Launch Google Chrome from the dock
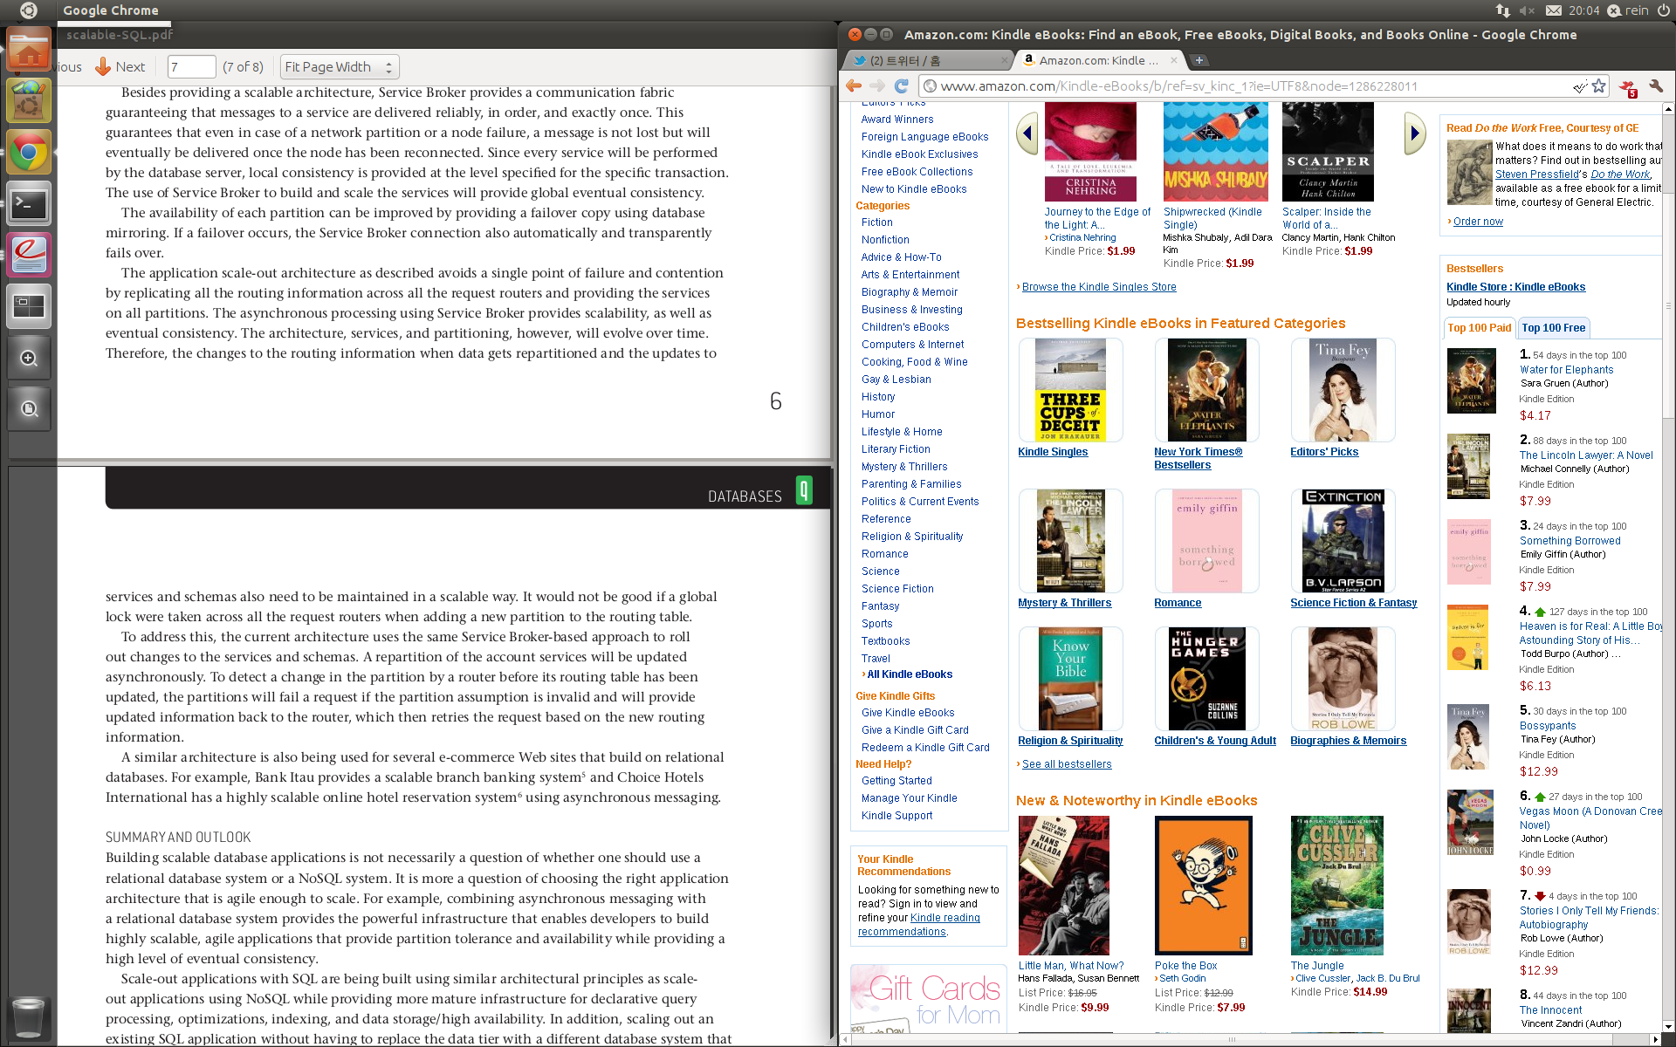The width and height of the screenshot is (1676, 1047). coord(29,153)
